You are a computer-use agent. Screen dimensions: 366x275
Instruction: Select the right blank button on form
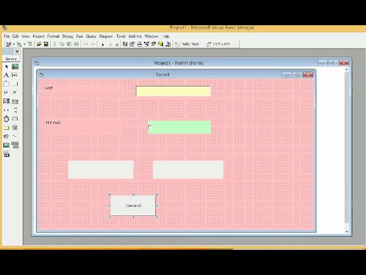click(x=188, y=170)
